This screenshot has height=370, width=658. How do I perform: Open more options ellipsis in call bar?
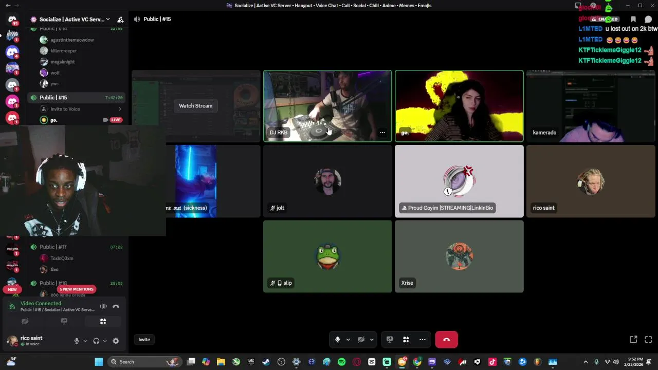[x=423, y=339]
